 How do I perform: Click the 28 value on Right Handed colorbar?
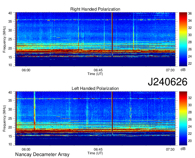pyautogui.click(x=190, y=42)
